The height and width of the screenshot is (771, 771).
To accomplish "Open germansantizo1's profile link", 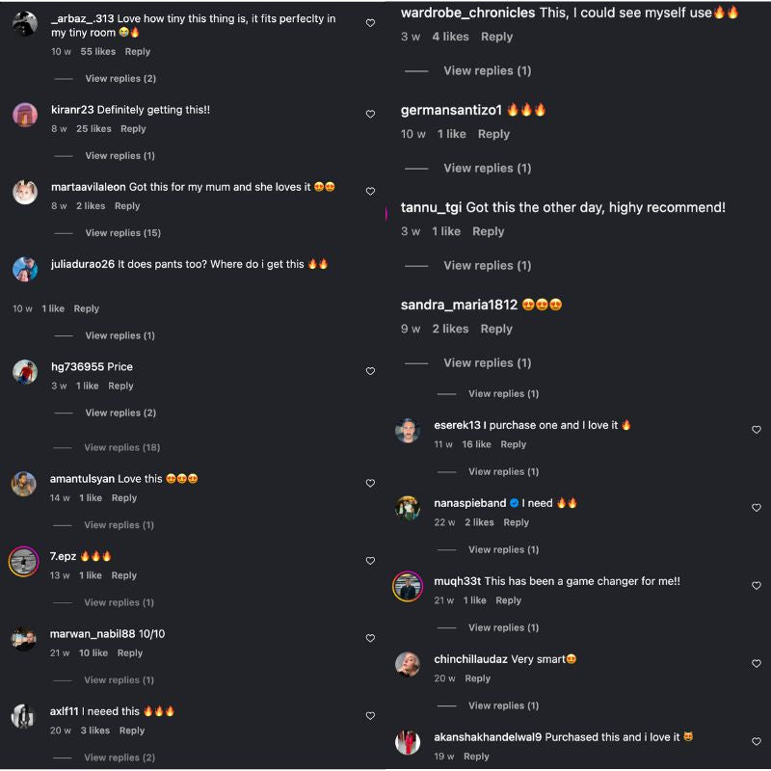I will tap(451, 110).
